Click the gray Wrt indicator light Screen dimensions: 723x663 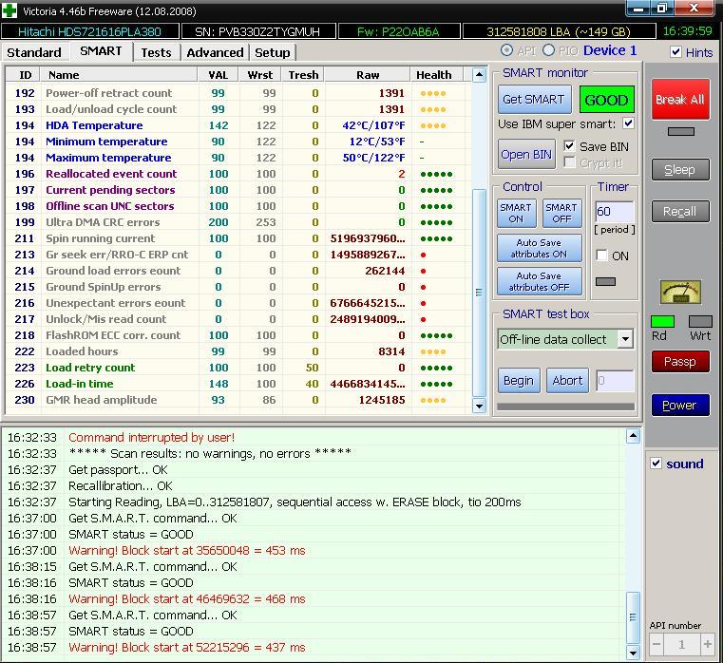700,322
